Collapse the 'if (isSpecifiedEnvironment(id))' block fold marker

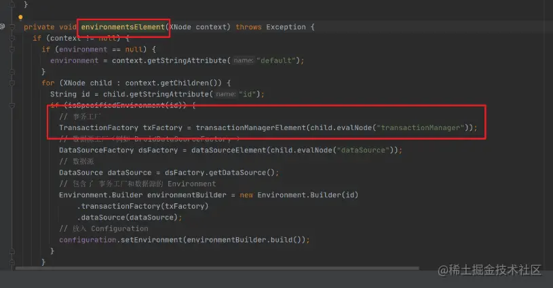[x=12, y=105]
